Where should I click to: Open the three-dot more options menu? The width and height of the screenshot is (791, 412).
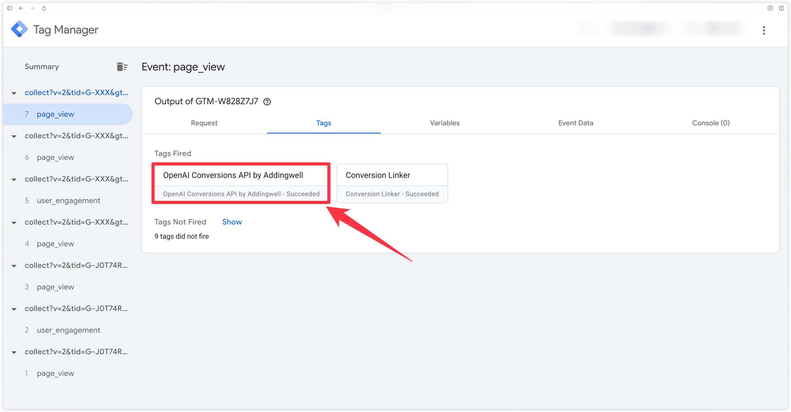[764, 30]
